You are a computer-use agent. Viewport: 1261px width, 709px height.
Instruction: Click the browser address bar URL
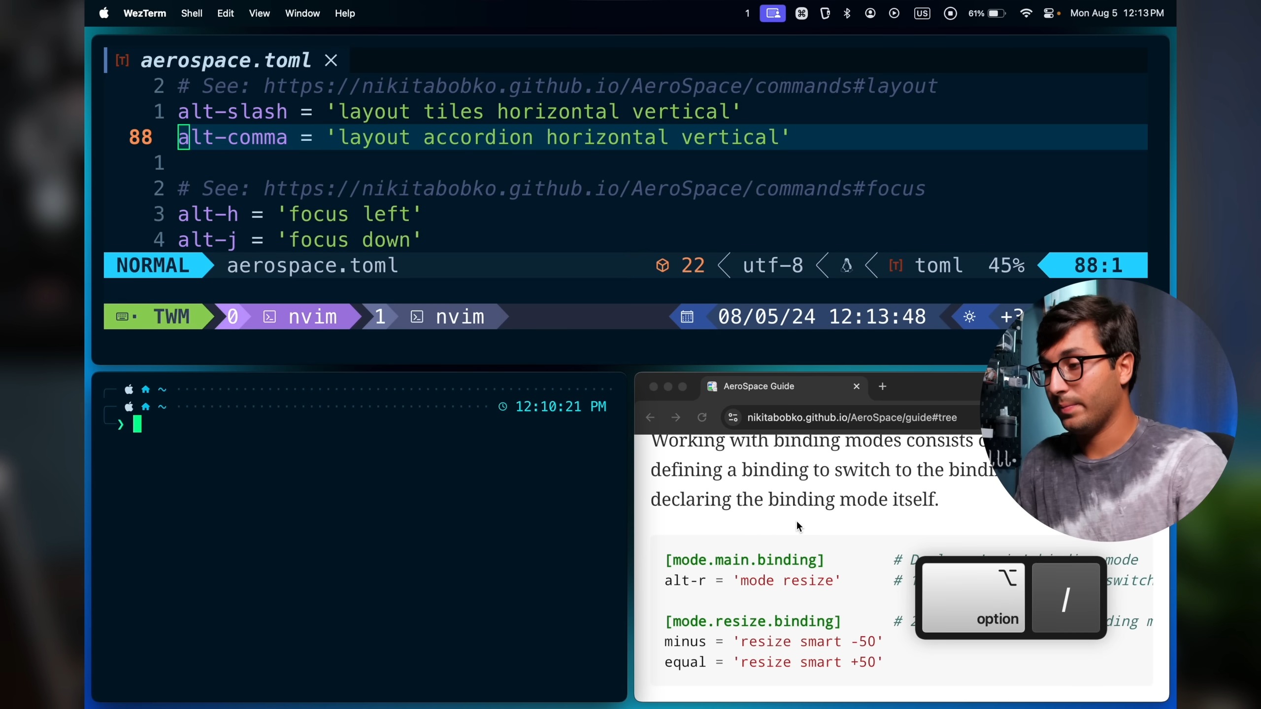coord(852,418)
